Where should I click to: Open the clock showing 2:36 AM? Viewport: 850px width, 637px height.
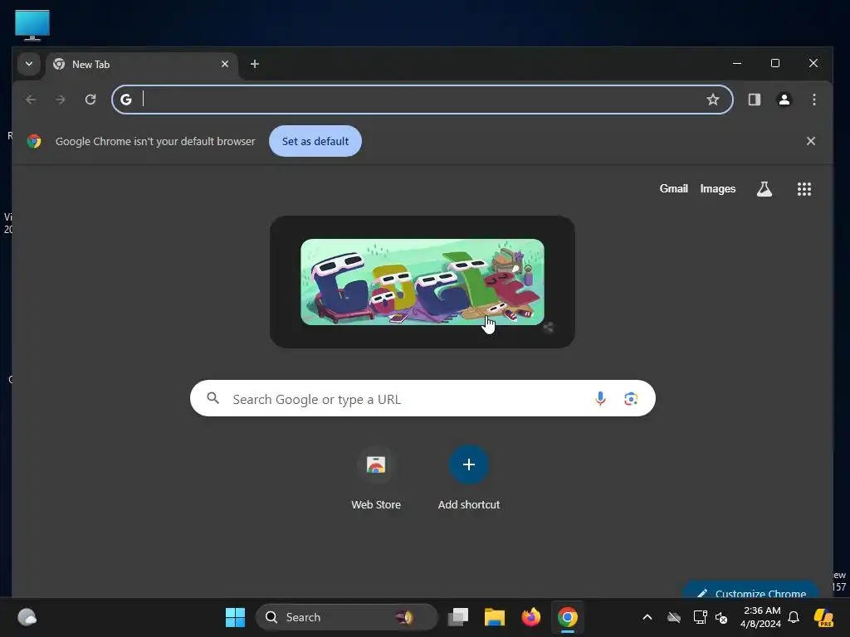(761, 617)
